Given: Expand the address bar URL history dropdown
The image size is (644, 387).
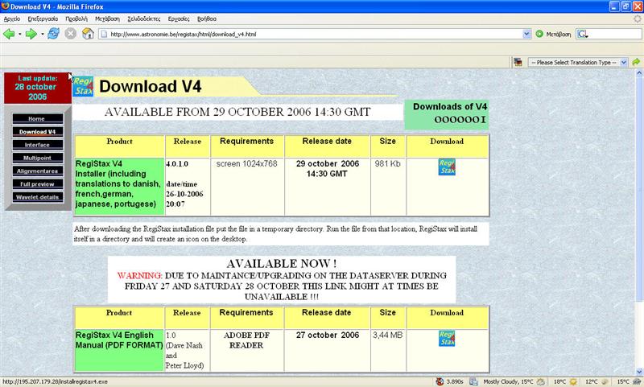Looking at the screenshot, I should point(527,34).
